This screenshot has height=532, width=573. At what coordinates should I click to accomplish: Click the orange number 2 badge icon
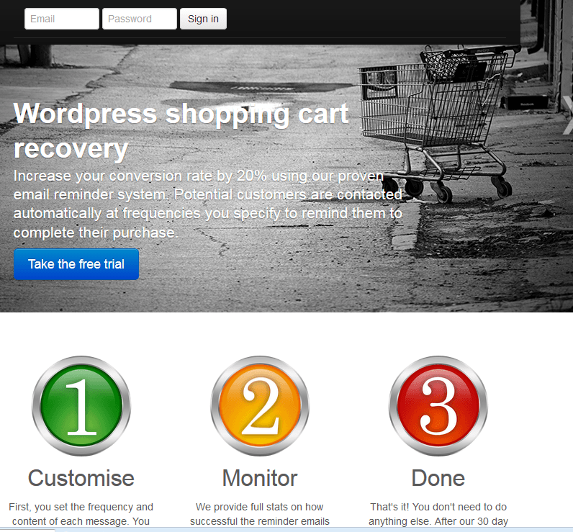(x=260, y=406)
